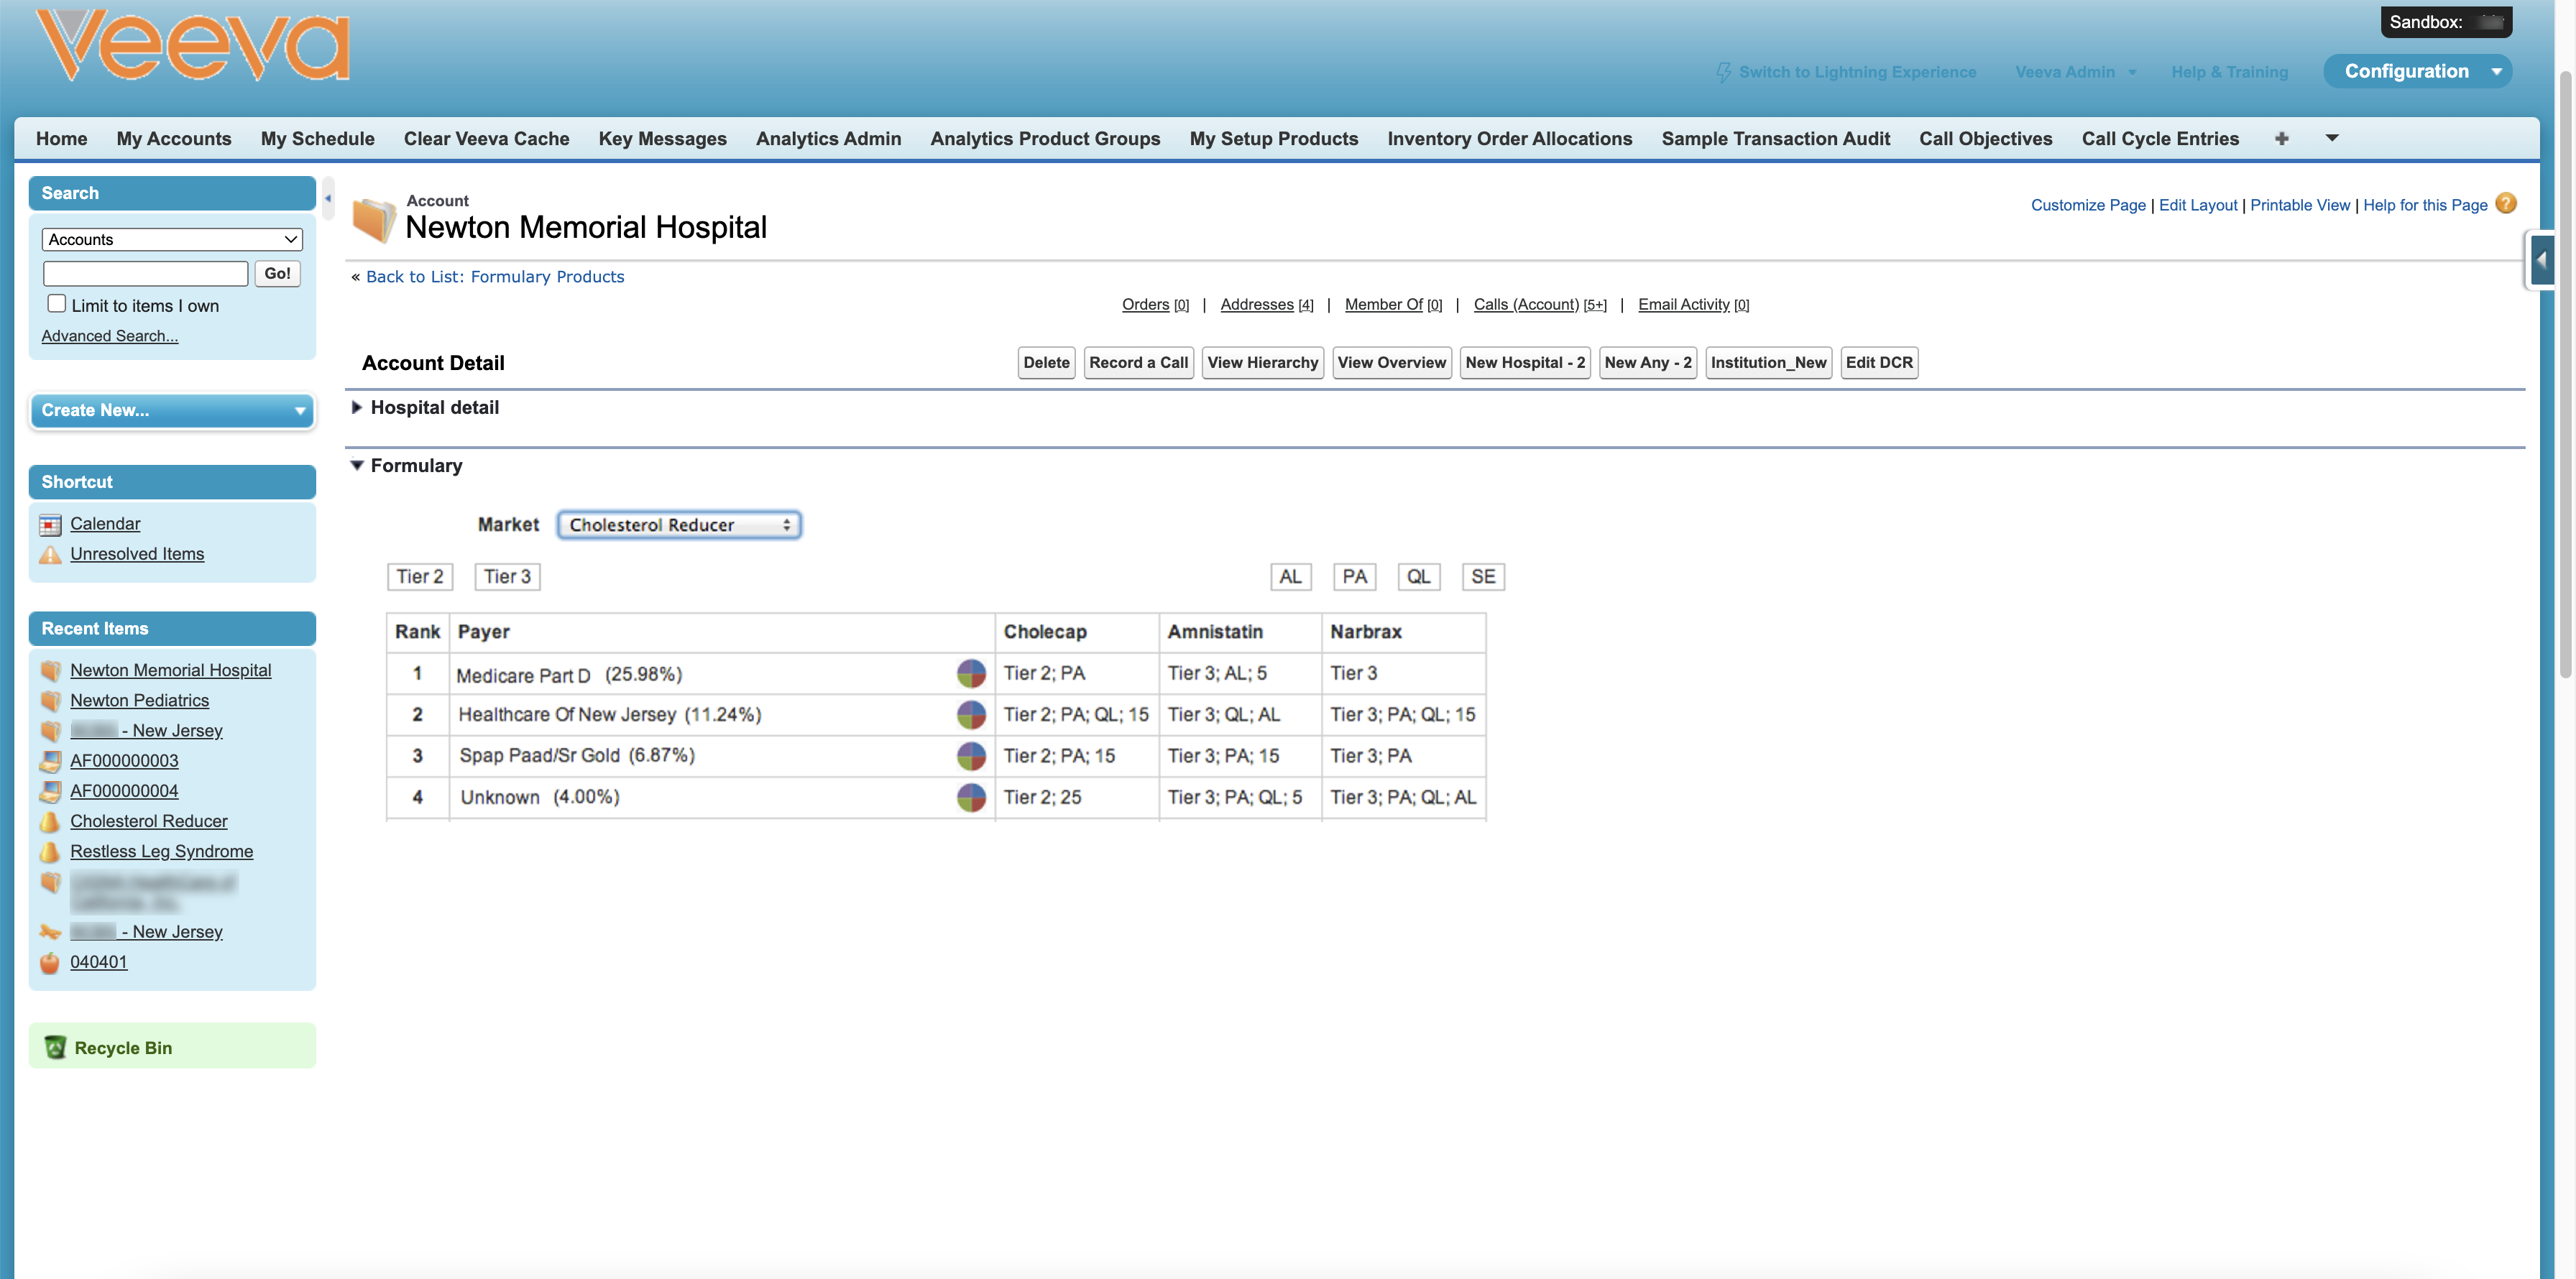This screenshot has height=1279, width=2576.
Task: Click the plus icon for all tabs
Action: point(2281,138)
